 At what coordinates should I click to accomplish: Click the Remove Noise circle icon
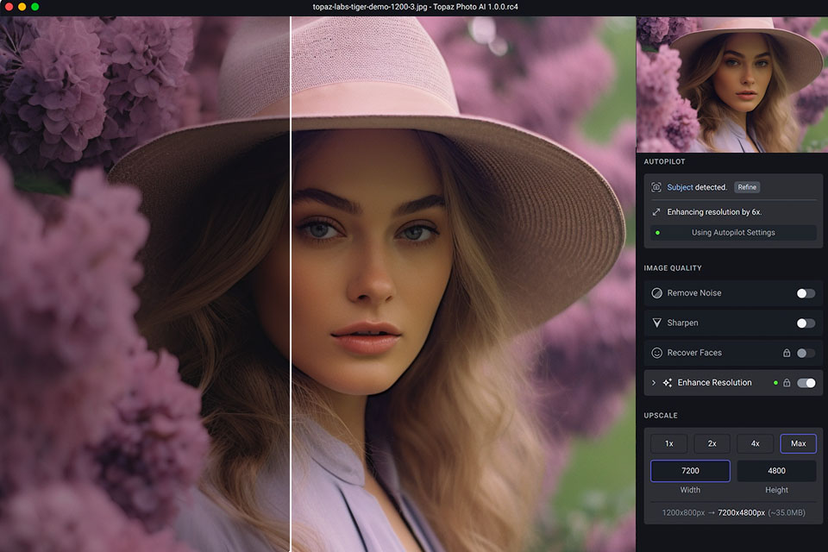pyautogui.click(x=657, y=293)
